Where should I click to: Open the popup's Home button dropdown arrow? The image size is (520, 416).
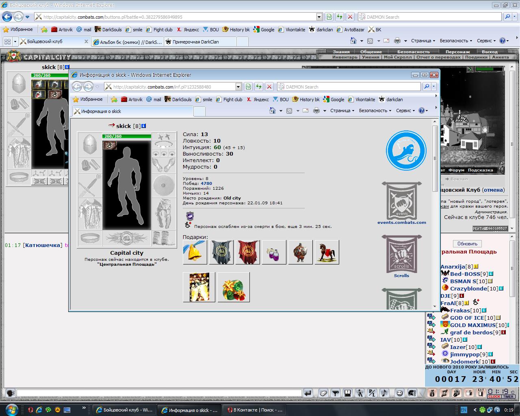[x=281, y=110]
